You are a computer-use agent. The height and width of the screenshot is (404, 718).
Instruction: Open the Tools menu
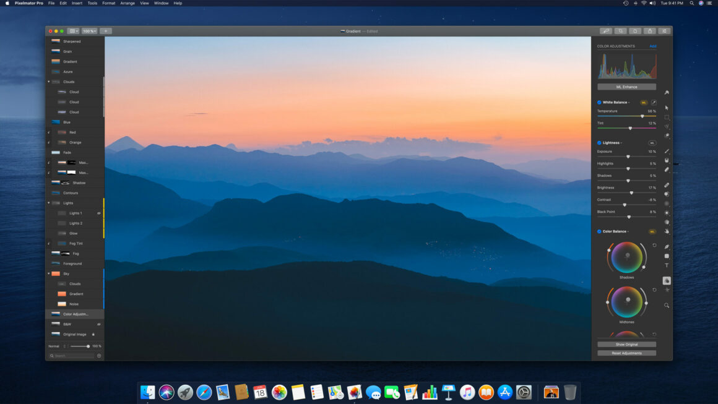tap(92, 3)
